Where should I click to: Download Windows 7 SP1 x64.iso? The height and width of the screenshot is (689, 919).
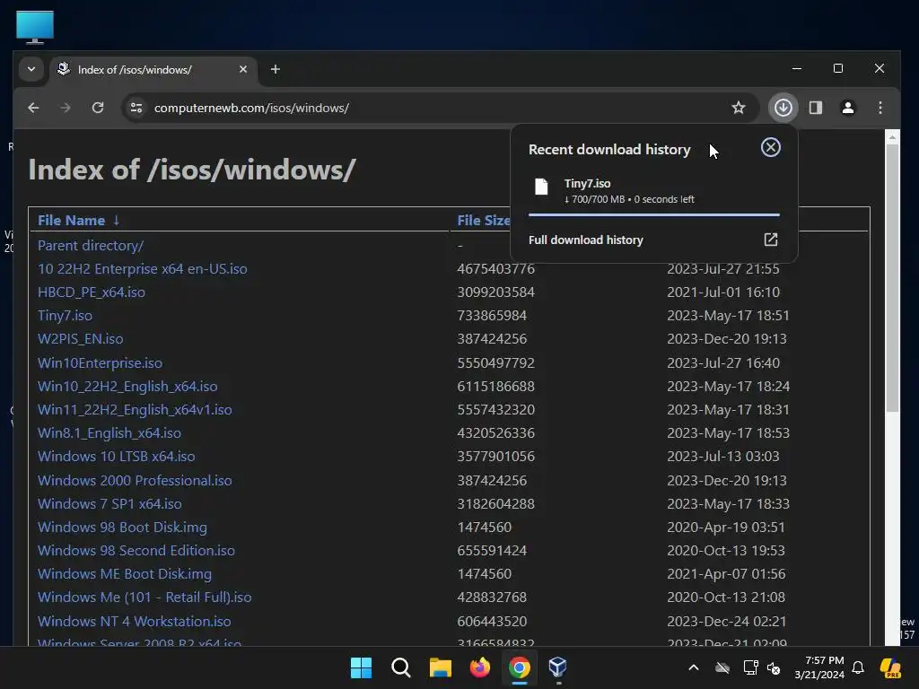coord(109,504)
